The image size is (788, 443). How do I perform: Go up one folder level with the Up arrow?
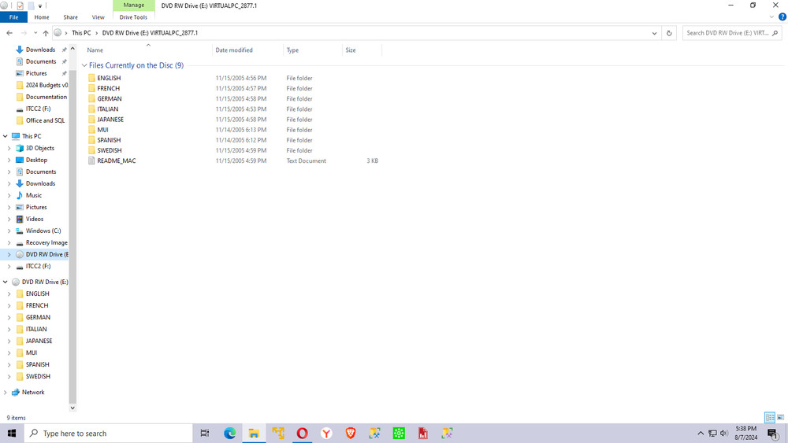pos(46,33)
